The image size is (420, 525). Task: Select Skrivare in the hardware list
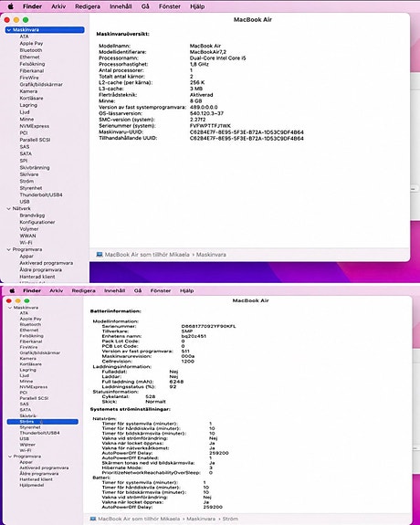click(x=29, y=174)
